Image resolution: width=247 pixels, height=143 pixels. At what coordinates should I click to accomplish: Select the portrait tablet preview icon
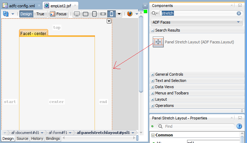pos(94,14)
